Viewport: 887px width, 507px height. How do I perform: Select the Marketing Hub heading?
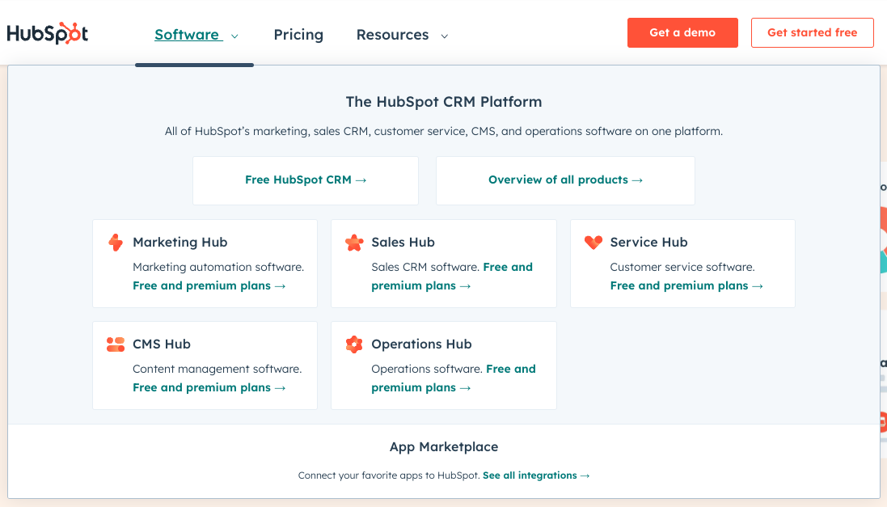(x=180, y=243)
